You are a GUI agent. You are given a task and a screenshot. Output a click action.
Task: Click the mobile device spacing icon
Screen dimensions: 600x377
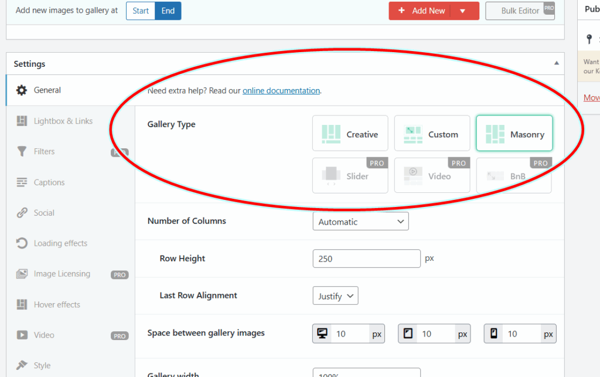coord(493,334)
